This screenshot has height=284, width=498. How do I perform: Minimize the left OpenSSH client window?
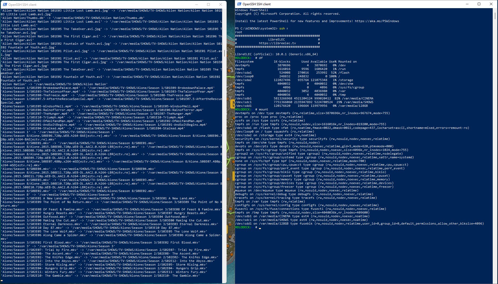click(x=197, y=4)
